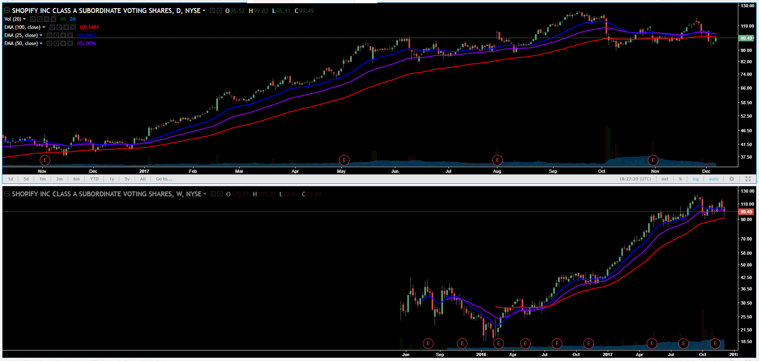The height and width of the screenshot is (361, 759).
Task: Open chart properties gear in bottom toolbar
Action: pos(732,179)
